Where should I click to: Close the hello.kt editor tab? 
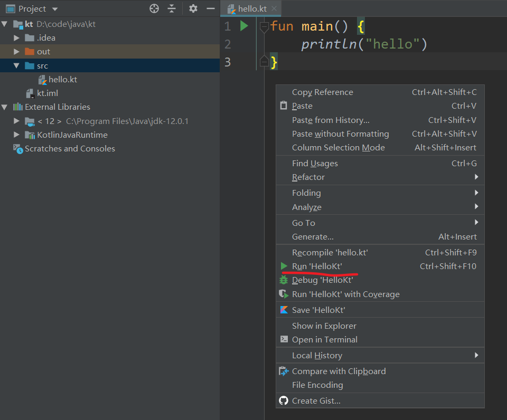274,9
